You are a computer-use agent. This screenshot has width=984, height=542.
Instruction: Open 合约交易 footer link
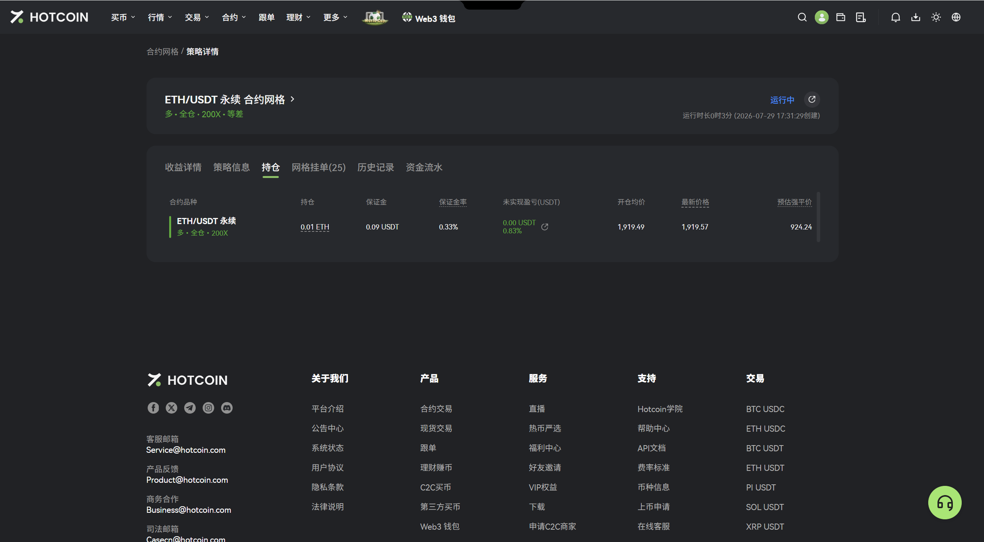436,409
